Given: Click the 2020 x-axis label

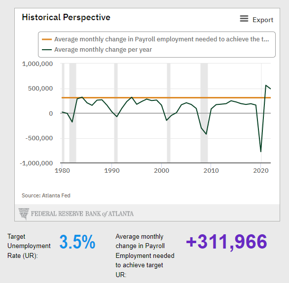Looking at the screenshot, I should [x=261, y=171].
